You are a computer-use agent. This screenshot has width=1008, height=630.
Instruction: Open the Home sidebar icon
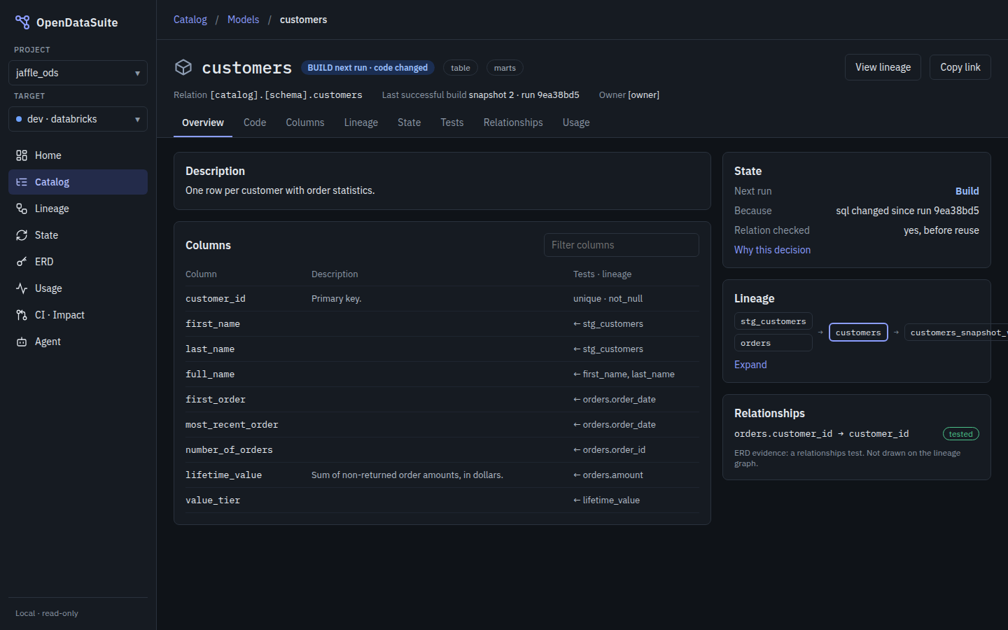pos(22,155)
